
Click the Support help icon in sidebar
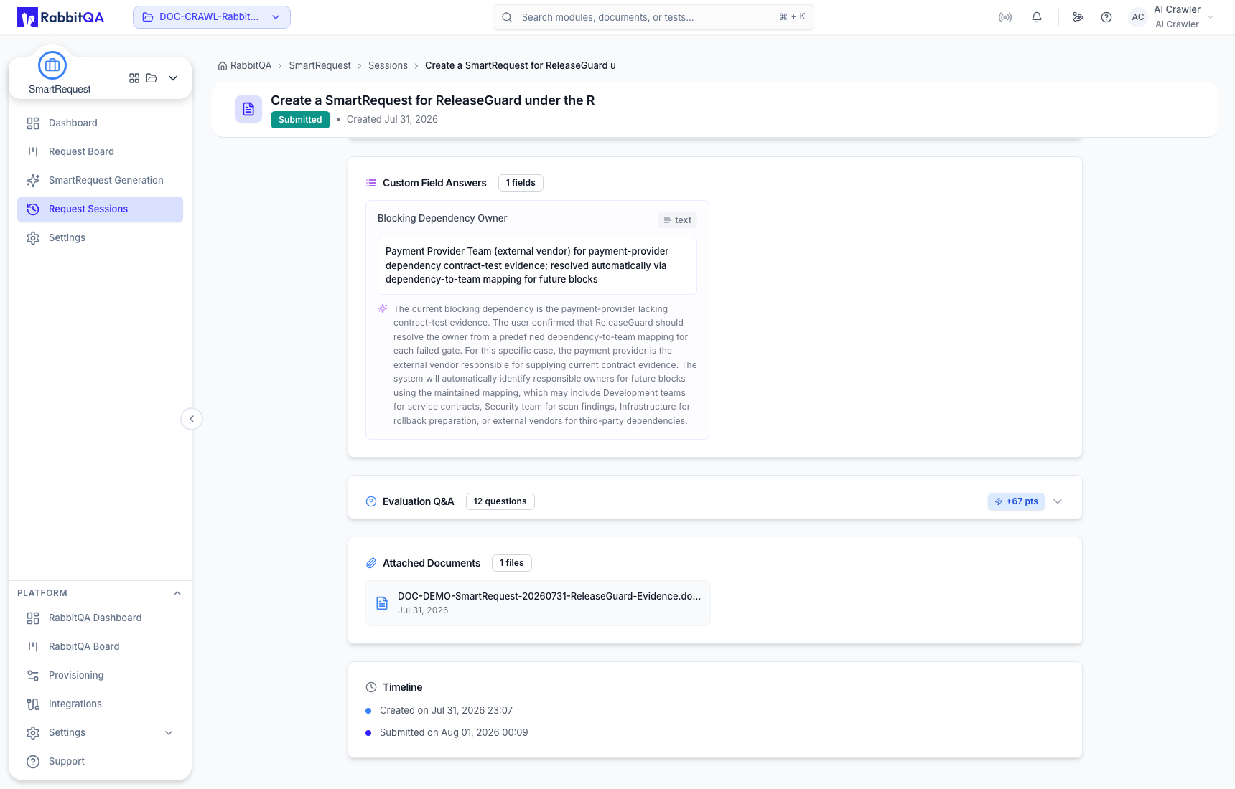[x=33, y=762]
